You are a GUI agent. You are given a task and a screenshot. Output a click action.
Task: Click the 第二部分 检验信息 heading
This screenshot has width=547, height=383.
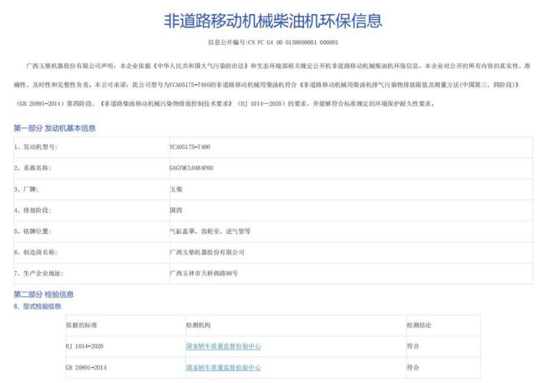pyautogui.click(x=43, y=294)
